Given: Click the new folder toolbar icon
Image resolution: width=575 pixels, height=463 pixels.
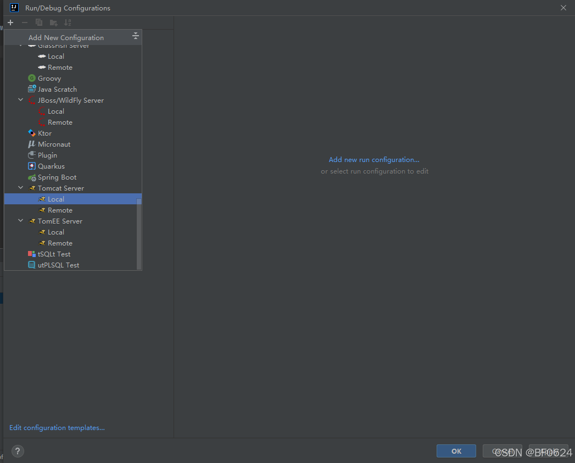Looking at the screenshot, I should (x=53, y=23).
